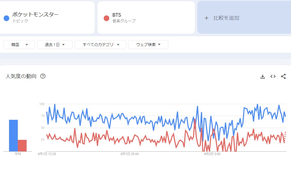Viewport: 291px width, 173px height.
Task: Click the 人気度の動向 heading
Action: pyautogui.click(x=21, y=76)
